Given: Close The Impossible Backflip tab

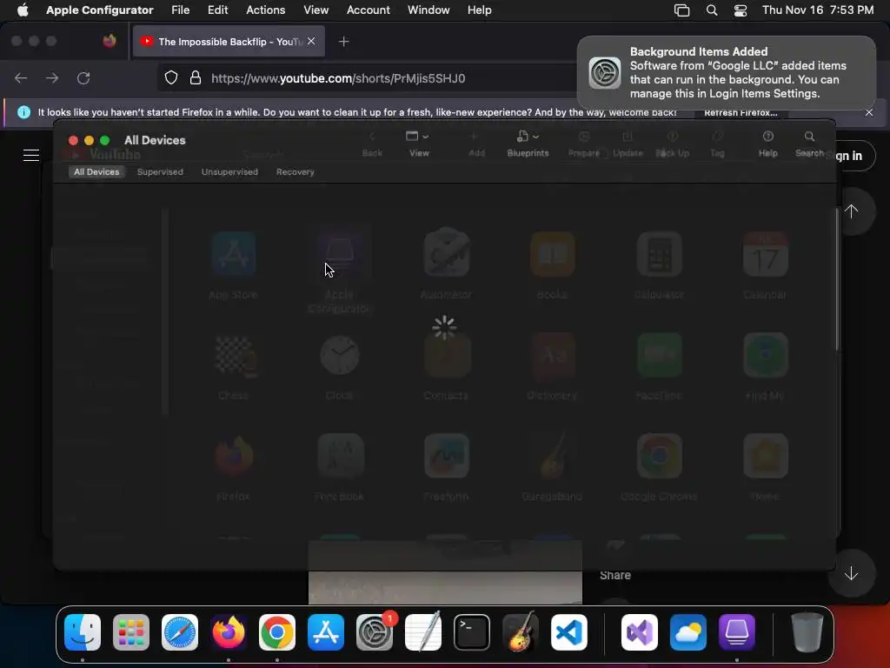Looking at the screenshot, I should click(311, 41).
